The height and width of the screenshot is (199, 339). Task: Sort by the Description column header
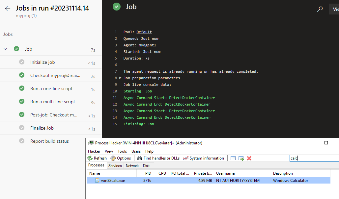(x=301, y=173)
